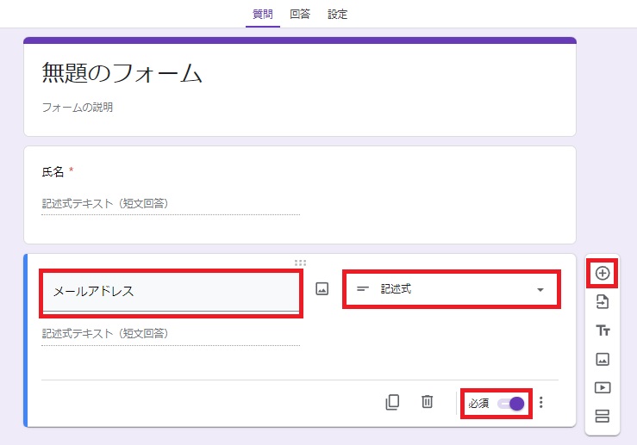The width and height of the screenshot is (637, 445).
Task: Open the 記述式 question type dropdown
Action: coord(452,289)
